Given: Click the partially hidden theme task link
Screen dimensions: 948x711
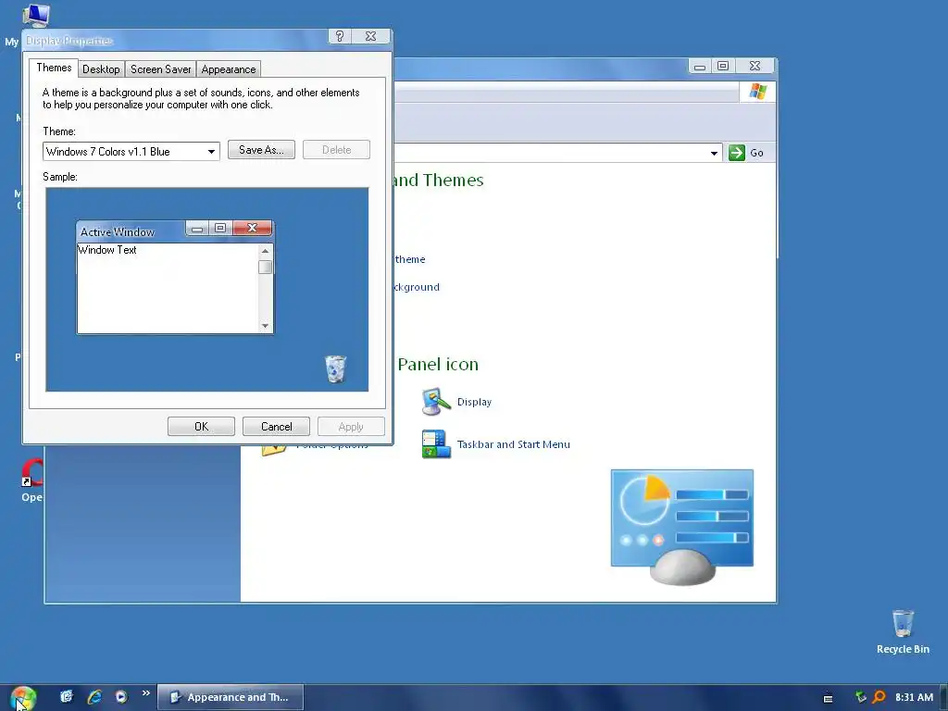Looking at the screenshot, I should coord(410,259).
